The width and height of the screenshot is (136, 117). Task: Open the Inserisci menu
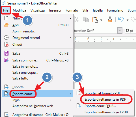point(55,10)
